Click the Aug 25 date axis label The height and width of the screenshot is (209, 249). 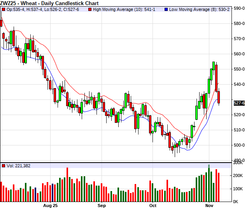tap(50, 205)
